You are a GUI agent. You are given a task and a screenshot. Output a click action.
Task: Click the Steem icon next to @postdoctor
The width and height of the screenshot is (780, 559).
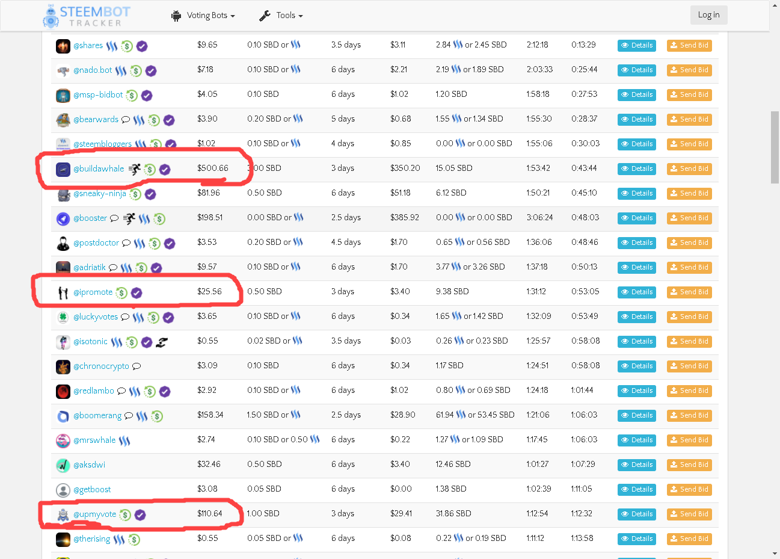click(x=140, y=244)
